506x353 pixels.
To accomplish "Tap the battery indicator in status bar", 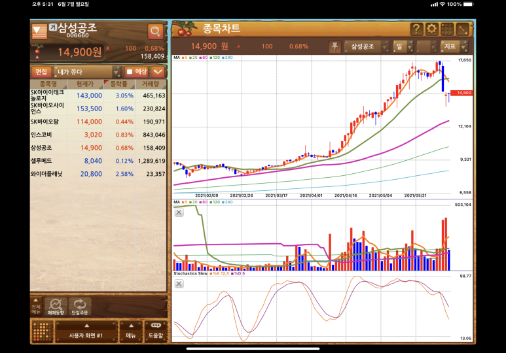I will [469, 4].
